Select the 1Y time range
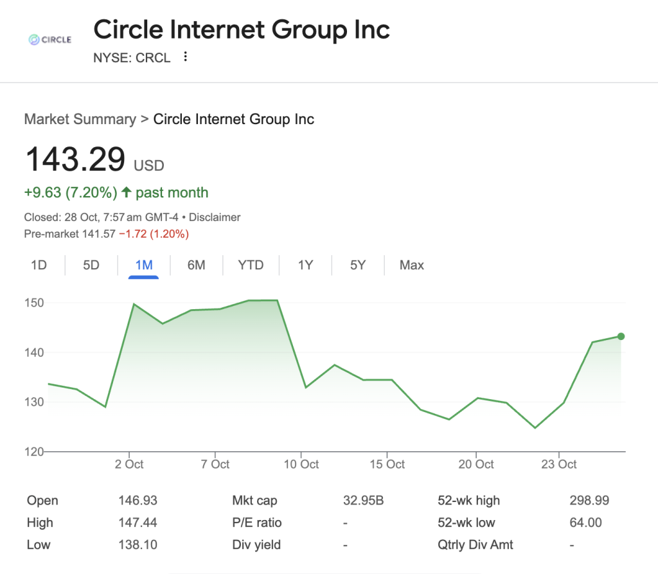The image size is (658, 574). [x=305, y=265]
